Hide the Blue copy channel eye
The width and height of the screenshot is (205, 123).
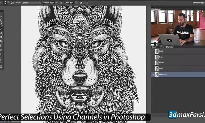tap(153, 74)
